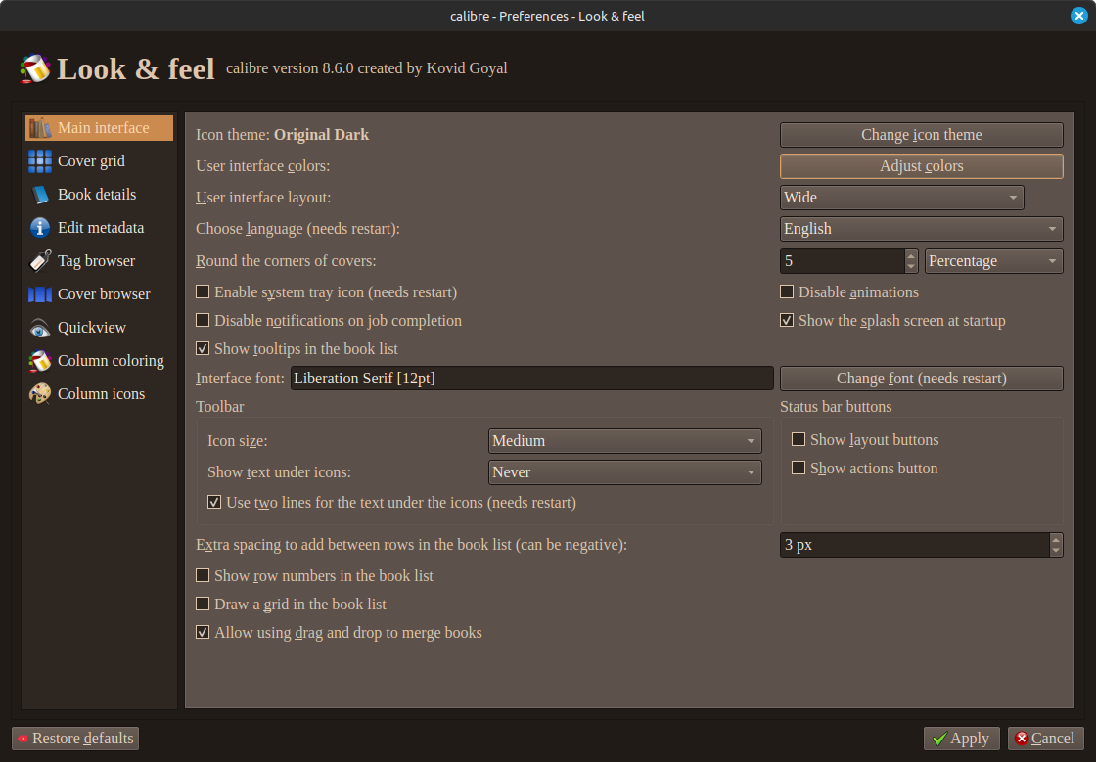Image resolution: width=1096 pixels, height=762 pixels.
Task: Click the "Toolbar" group label
Action: (x=219, y=407)
